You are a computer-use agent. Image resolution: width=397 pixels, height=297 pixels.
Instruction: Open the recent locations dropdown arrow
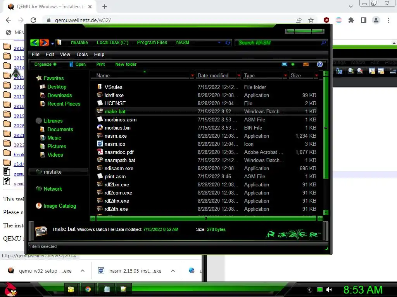coord(52,43)
